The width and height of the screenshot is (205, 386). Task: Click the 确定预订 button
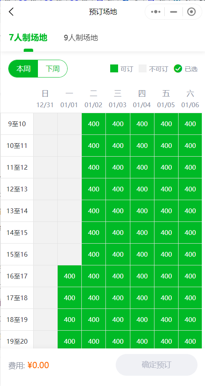tap(156, 365)
